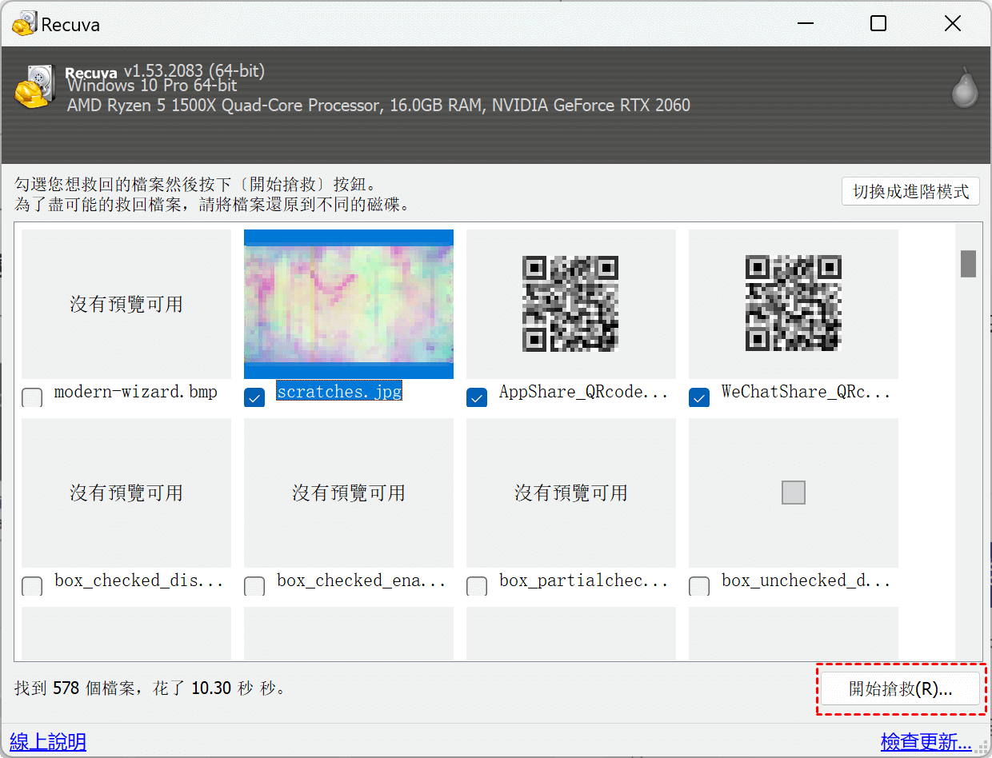Click the WeChatShare_QRc... file name
The width and height of the screenshot is (992, 758).
pos(806,392)
